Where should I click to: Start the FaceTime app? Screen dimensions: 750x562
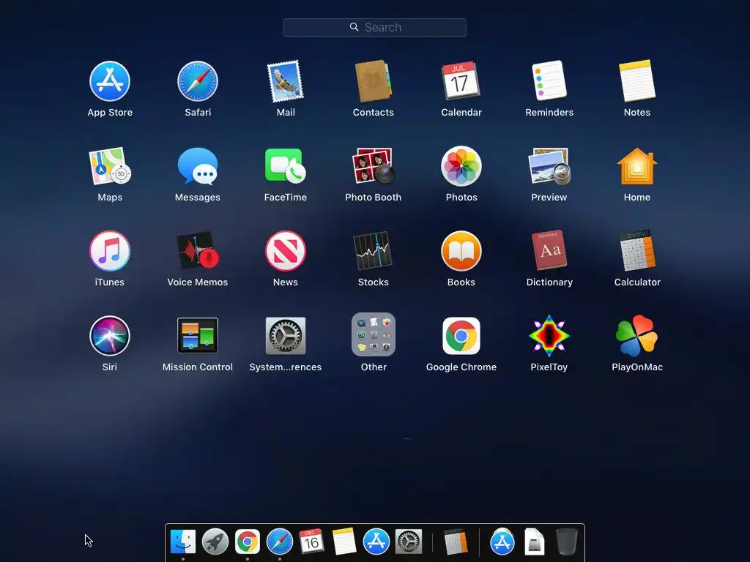pyautogui.click(x=286, y=166)
